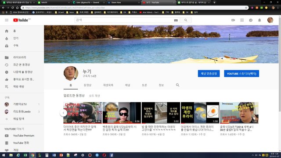Image resolution: width=281 pixels, height=158 pixels.
Task: Open Opera from the taskbar
Action: coord(104,155)
